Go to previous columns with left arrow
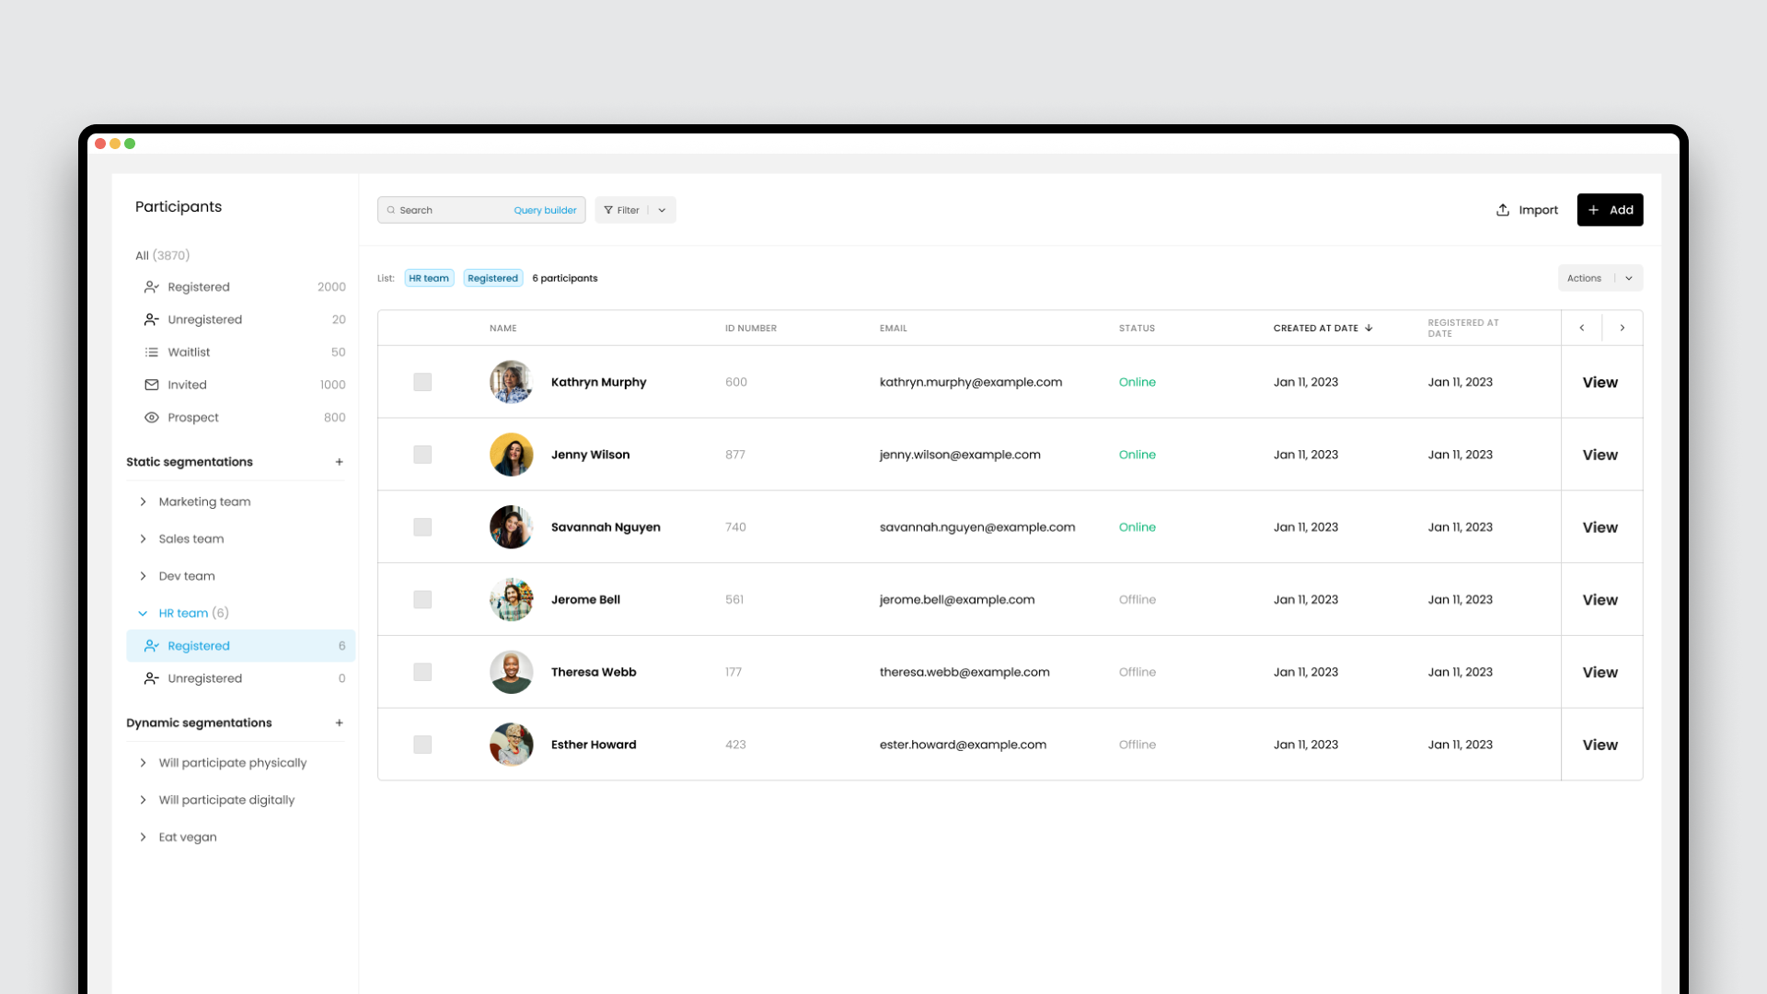The height and width of the screenshot is (994, 1767). tap(1582, 328)
